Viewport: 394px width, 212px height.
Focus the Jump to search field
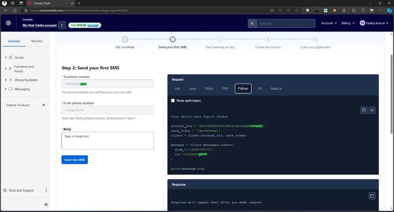pyautogui.click(x=285, y=24)
